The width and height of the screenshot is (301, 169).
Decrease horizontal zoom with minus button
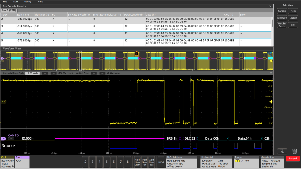point(54,73)
